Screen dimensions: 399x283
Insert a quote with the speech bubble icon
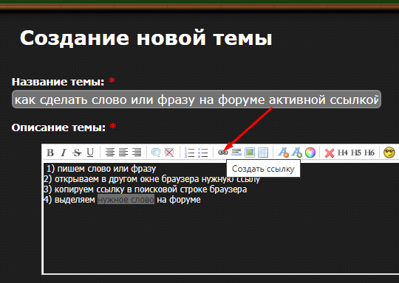pyautogui.click(x=156, y=153)
